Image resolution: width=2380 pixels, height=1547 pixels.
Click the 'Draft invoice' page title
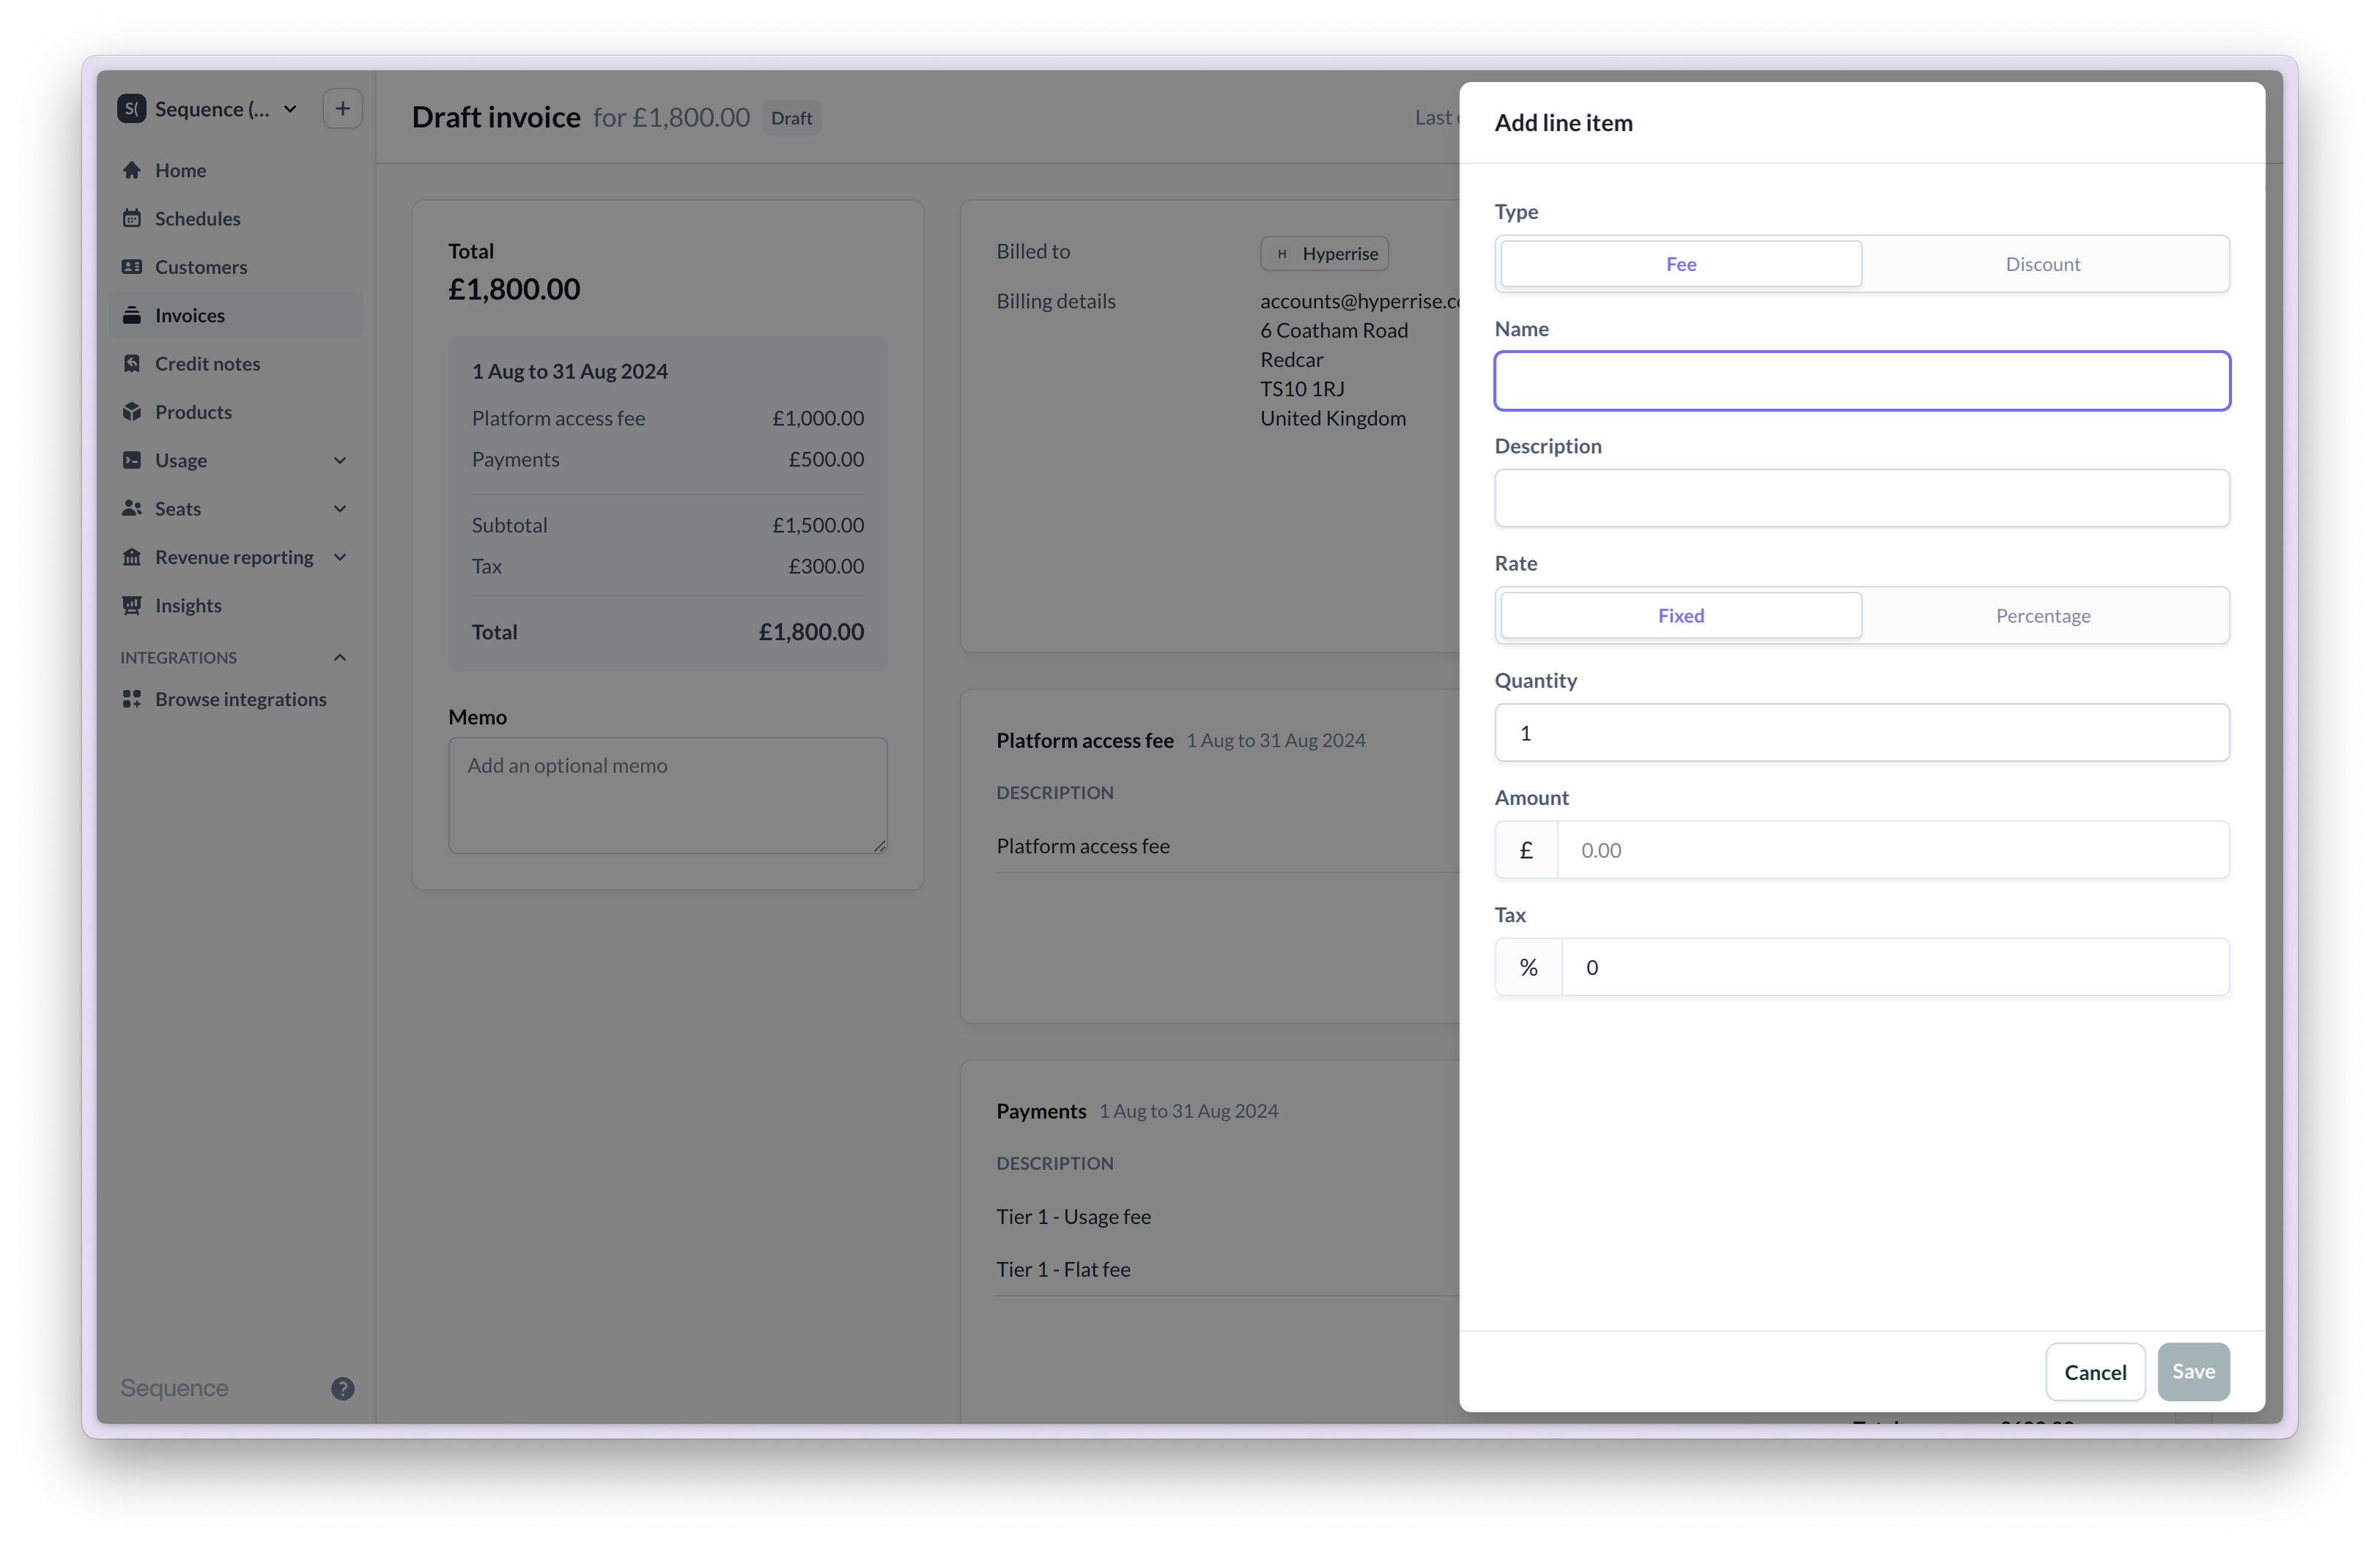496,117
